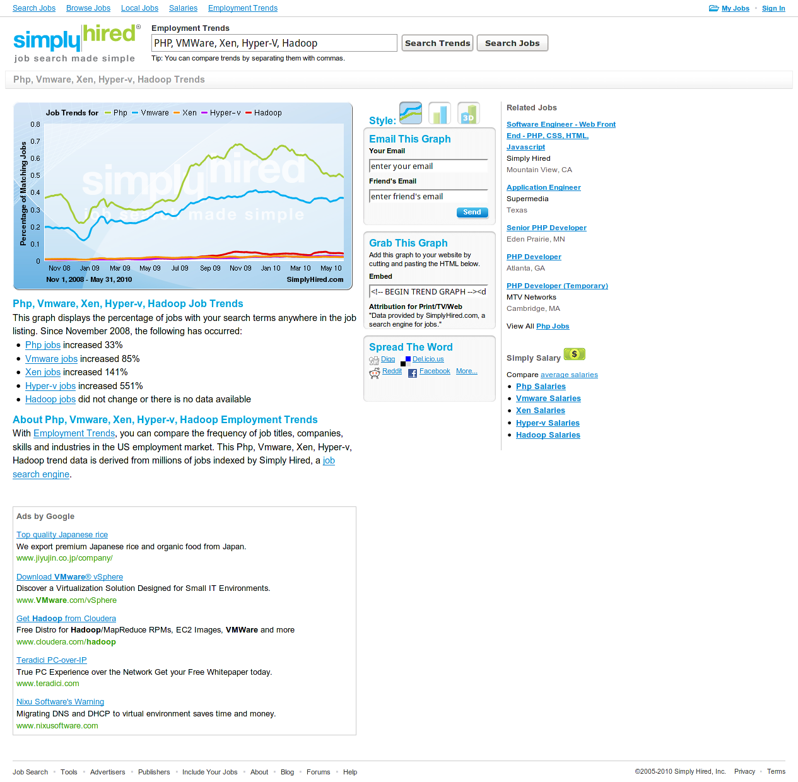Click the Reddit alien icon
Image resolution: width=798 pixels, height=782 pixels.
pyautogui.click(x=375, y=373)
